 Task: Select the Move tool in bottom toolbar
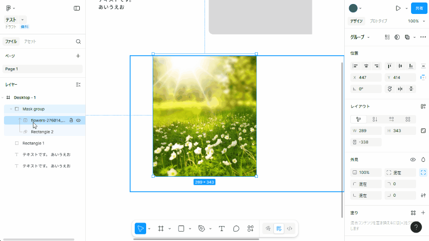pos(140,229)
